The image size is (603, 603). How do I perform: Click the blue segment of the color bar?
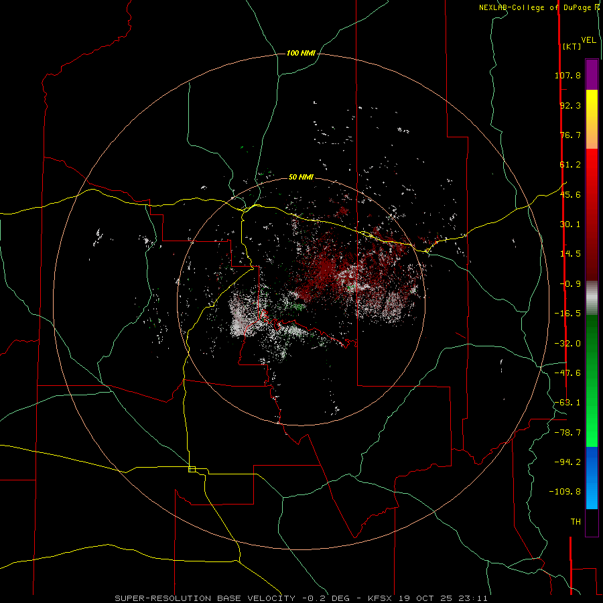click(592, 478)
